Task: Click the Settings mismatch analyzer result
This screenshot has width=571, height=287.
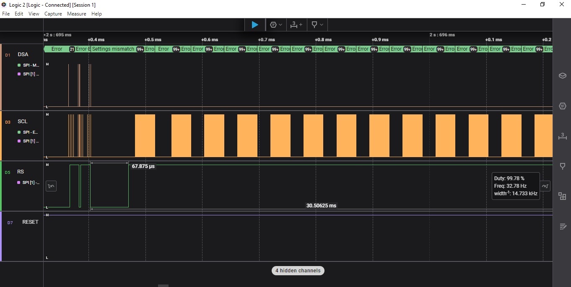Action: (x=113, y=49)
